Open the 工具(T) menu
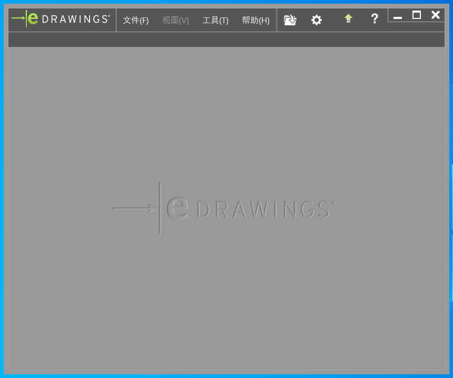Image resolution: width=453 pixels, height=378 pixels. point(215,20)
